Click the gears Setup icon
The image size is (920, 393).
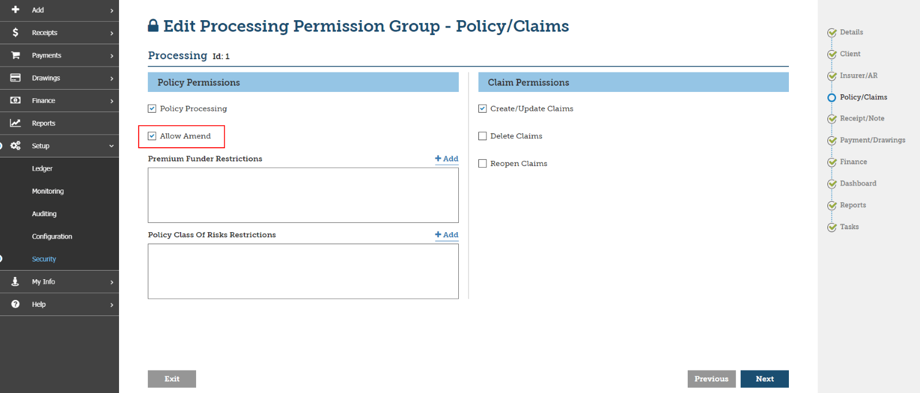[16, 146]
